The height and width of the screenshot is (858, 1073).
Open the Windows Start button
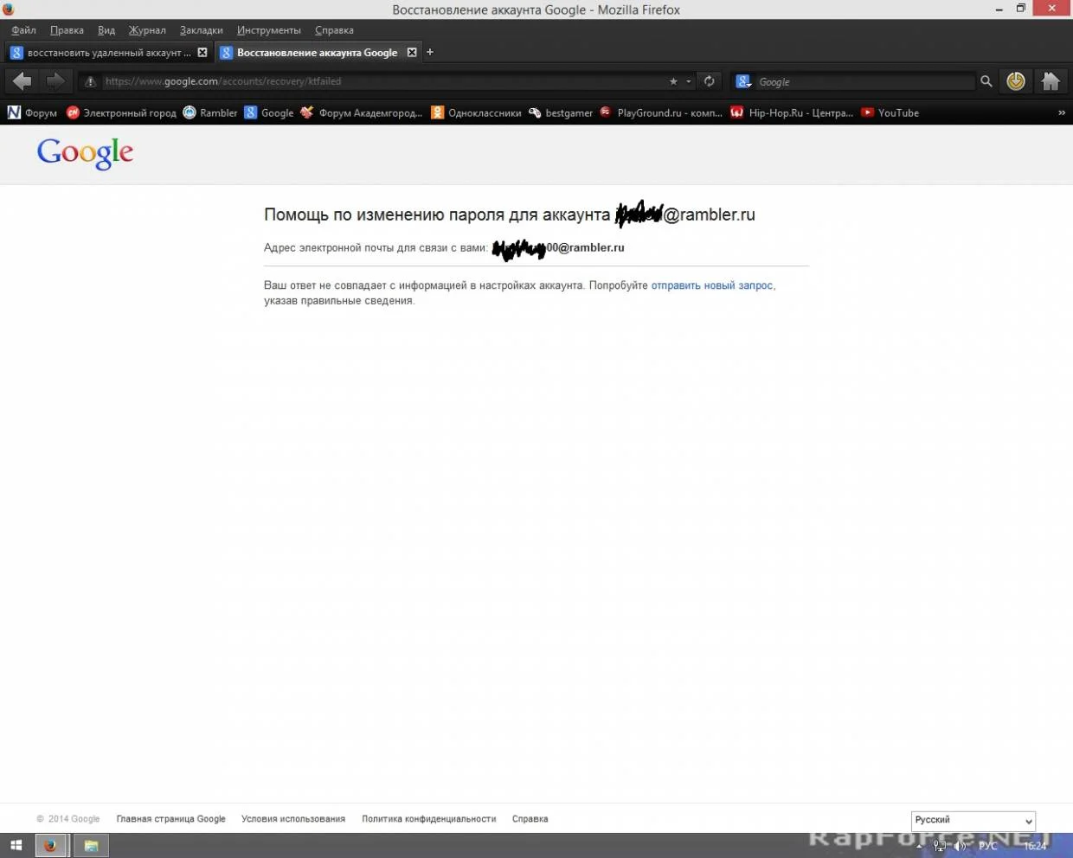coord(16,846)
